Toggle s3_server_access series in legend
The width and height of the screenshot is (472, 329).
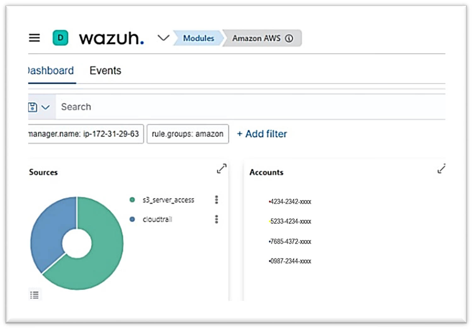point(168,200)
